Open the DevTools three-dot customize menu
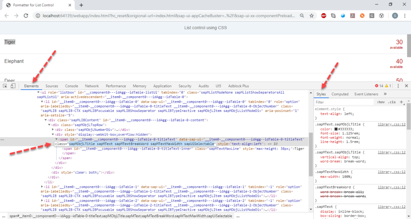The width and height of the screenshot is (411, 219). click(x=398, y=86)
